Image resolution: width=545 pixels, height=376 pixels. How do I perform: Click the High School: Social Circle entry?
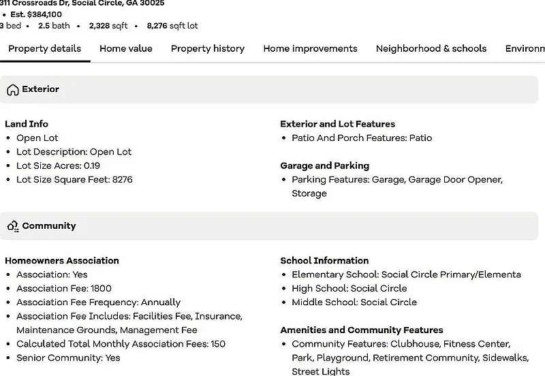pos(349,288)
